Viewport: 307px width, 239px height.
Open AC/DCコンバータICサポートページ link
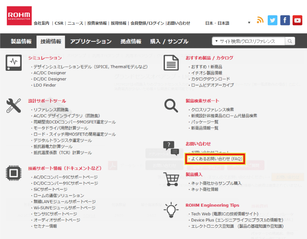pyautogui.click(x=65, y=177)
